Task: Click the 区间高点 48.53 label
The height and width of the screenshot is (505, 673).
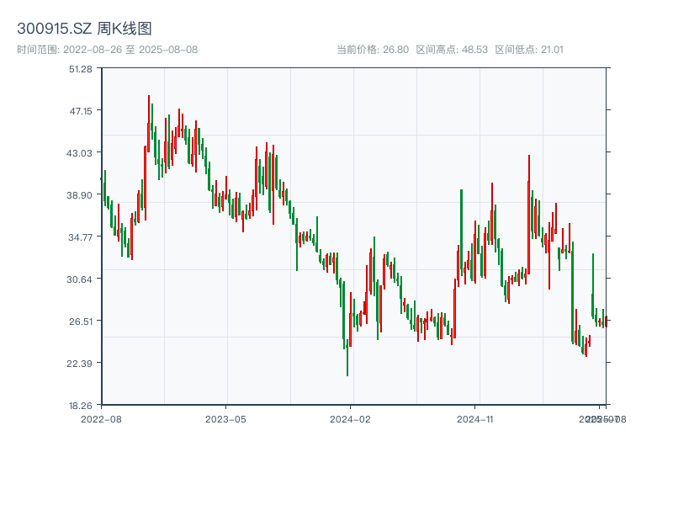Action: click(452, 50)
